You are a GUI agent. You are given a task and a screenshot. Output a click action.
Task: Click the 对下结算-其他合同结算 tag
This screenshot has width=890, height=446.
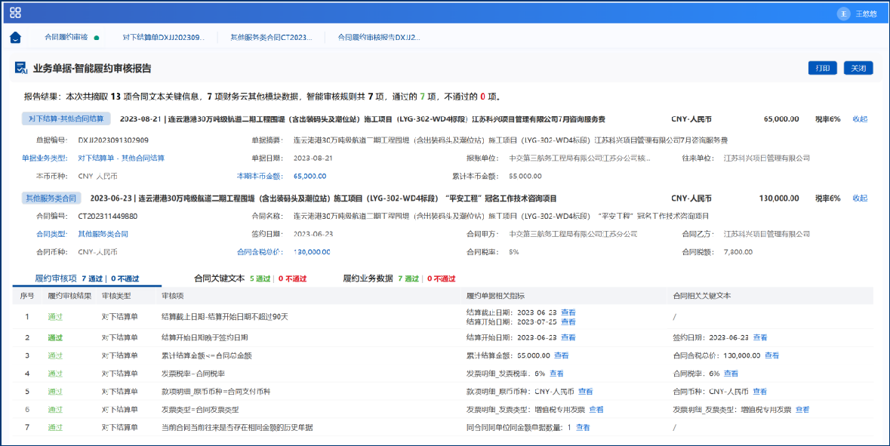pyautogui.click(x=65, y=119)
